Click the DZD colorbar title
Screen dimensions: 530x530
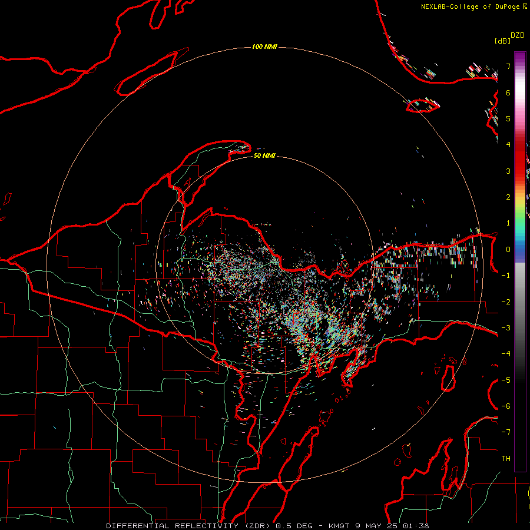click(518, 35)
